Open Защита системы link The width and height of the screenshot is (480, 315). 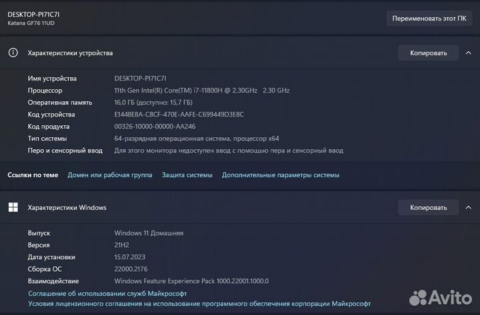coord(187,175)
